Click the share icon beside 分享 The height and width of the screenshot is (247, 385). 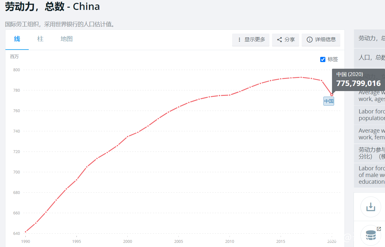click(x=279, y=40)
